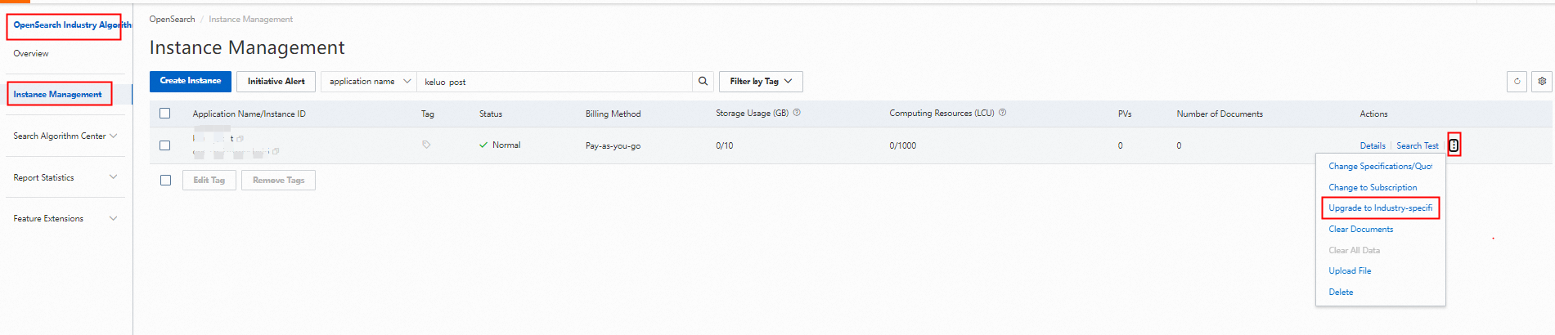Click the refresh icon button

pyautogui.click(x=1517, y=82)
